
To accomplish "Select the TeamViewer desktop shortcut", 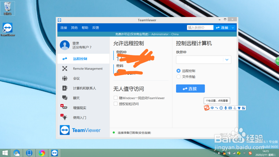I will coord(8,30).
